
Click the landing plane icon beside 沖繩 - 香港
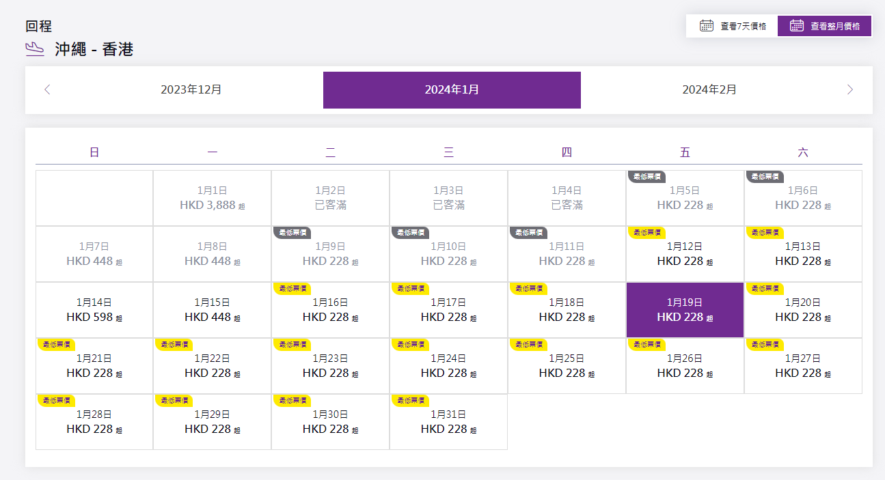point(35,48)
